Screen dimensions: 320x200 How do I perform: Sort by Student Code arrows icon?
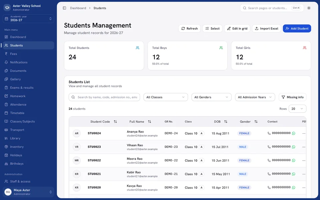point(115,122)
